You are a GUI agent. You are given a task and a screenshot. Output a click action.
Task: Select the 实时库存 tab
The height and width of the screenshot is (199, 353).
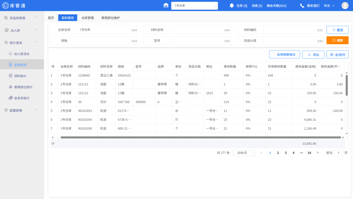point(68,18)
